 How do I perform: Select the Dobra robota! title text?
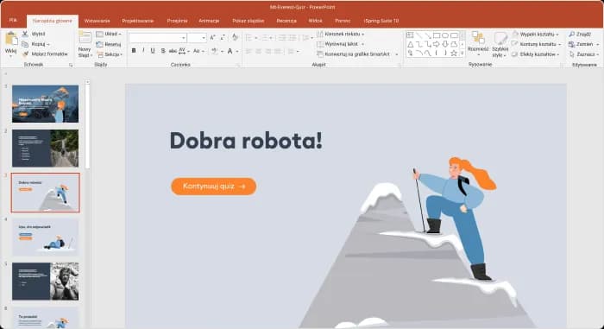[x=246, y=141]
